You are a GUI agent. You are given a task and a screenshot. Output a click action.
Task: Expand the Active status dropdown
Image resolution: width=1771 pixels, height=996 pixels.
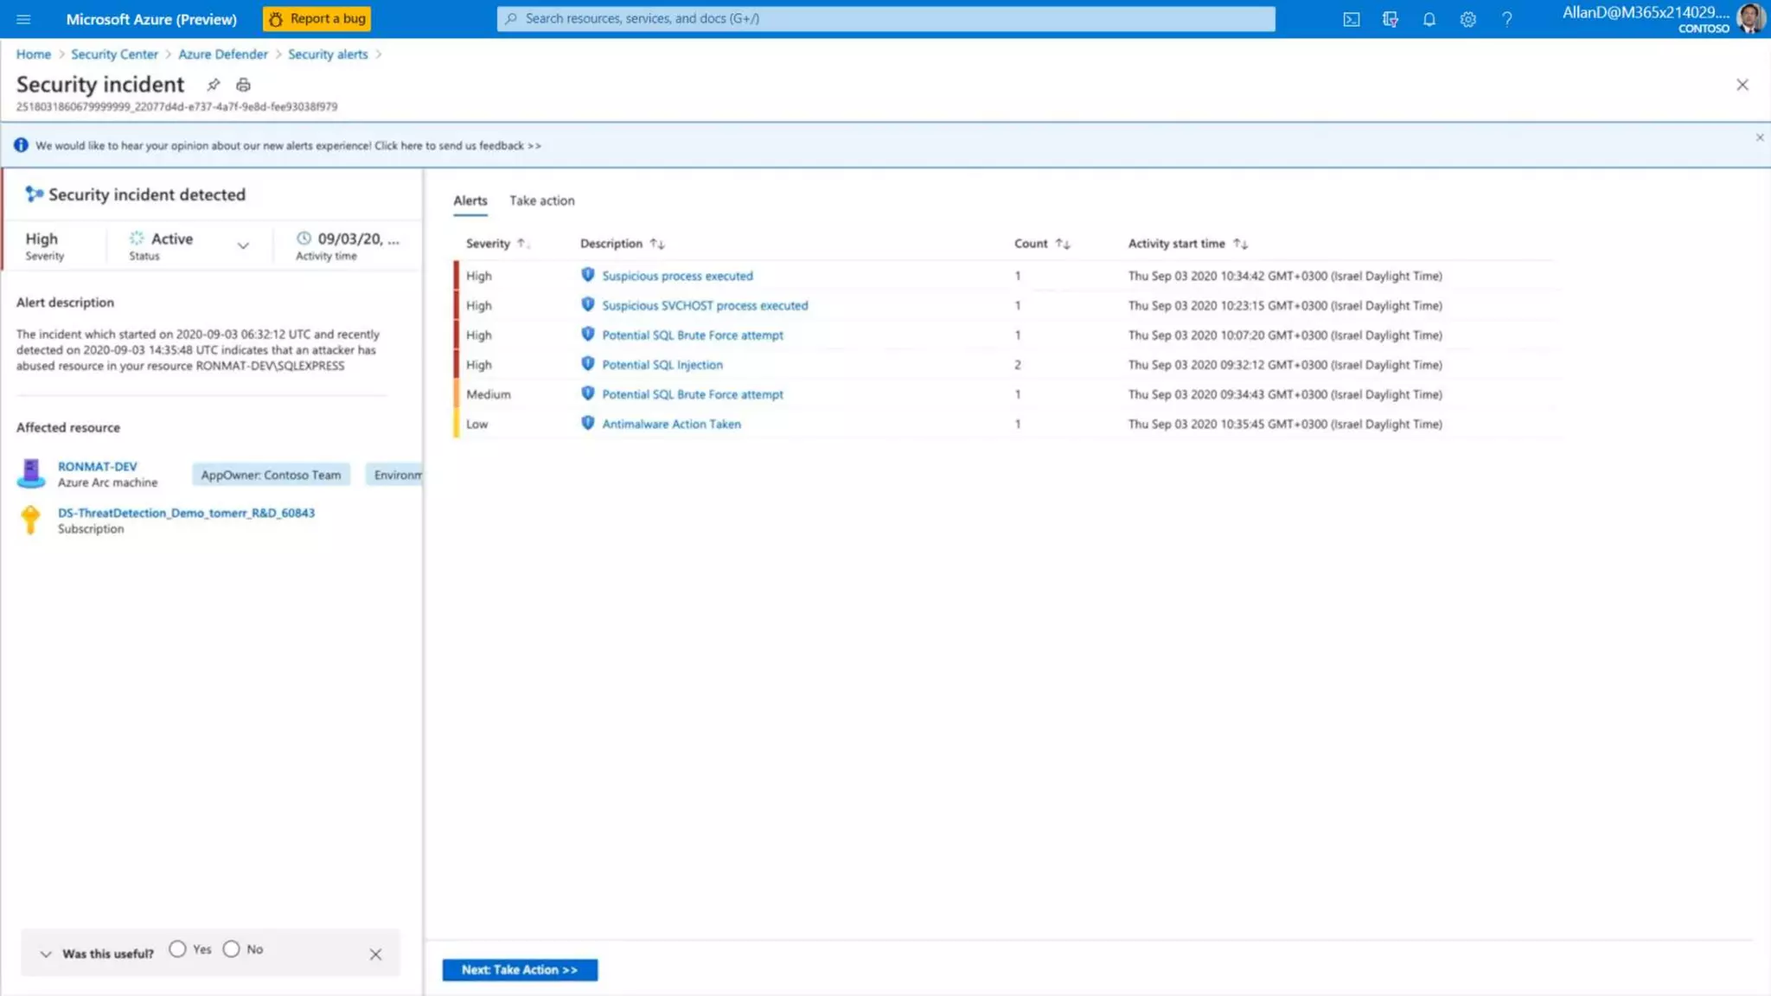[x=243, y=246]
